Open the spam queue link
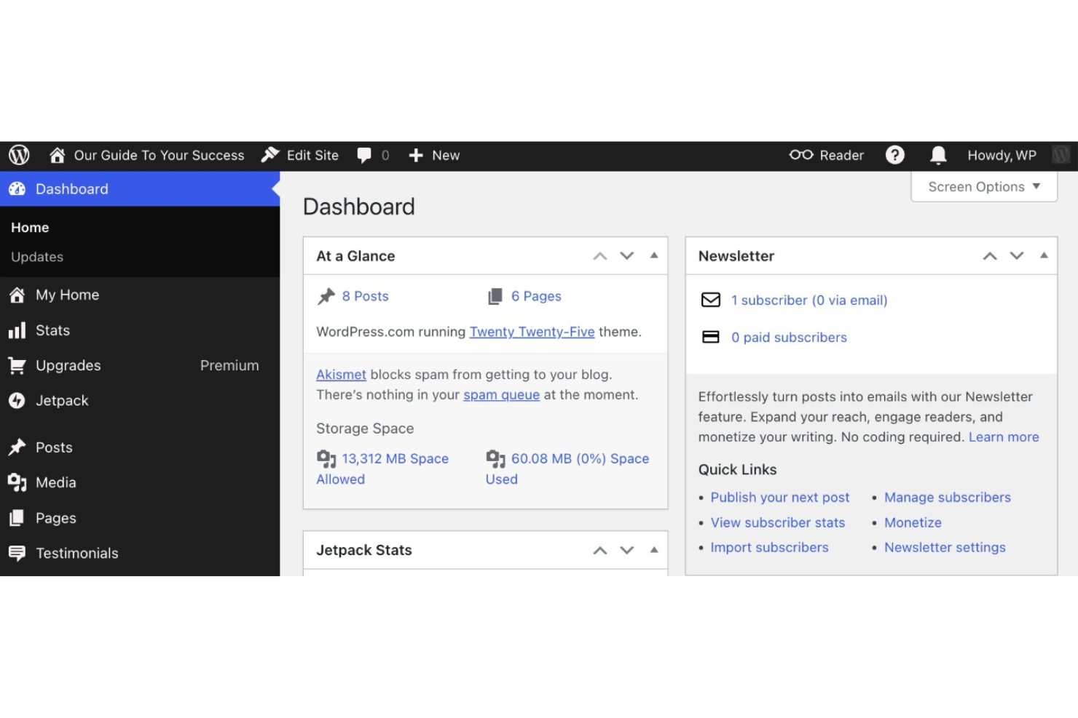1078x718 pixels. pos(501,394)
